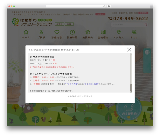This screenshot has width=160, height=136.
Task: Click the 金曜日 13:30~15:00 line
Action: [x=55, y=77]
